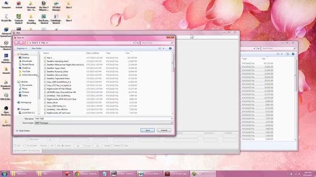This screenshot has height=177, width=316.
Task: Switch to Sims 4 window on taskbar
Action: (x=150, y=174)
